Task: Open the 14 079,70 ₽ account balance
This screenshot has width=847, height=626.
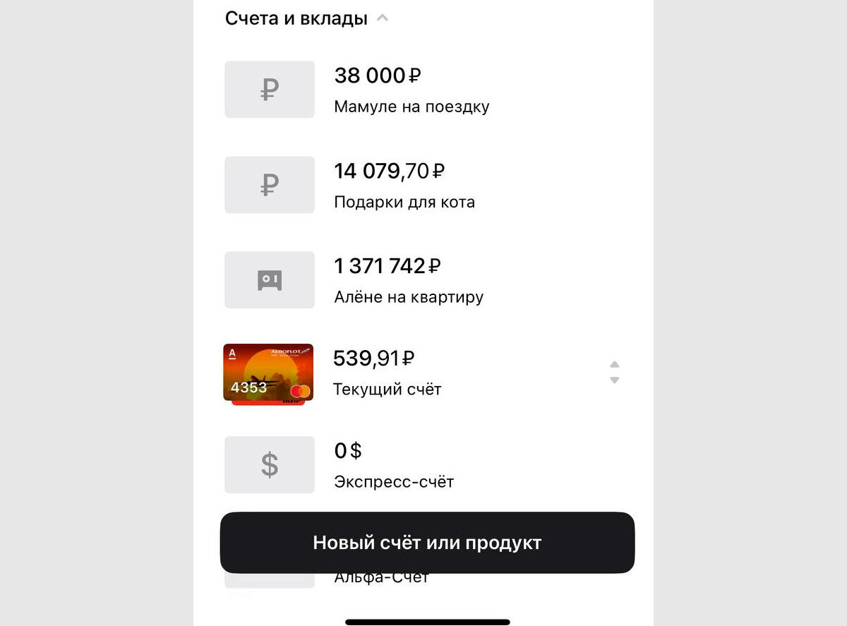Action: (x=389, y=171)
